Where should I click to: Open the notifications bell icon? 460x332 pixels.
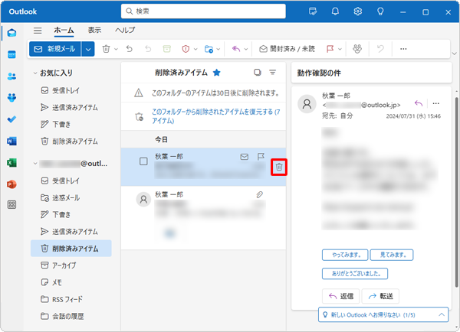tap(335, 11)
